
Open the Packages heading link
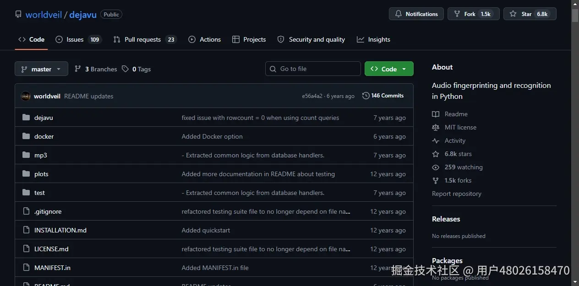point(447,260)
